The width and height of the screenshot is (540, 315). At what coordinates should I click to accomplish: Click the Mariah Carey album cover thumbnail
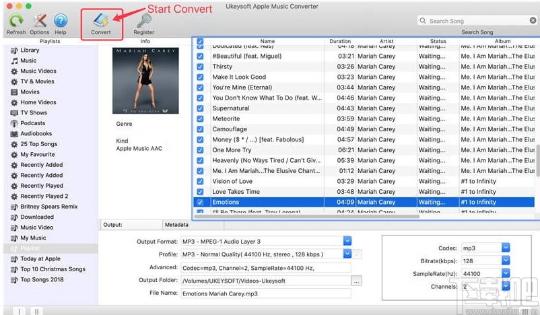[x=145, y=81]
